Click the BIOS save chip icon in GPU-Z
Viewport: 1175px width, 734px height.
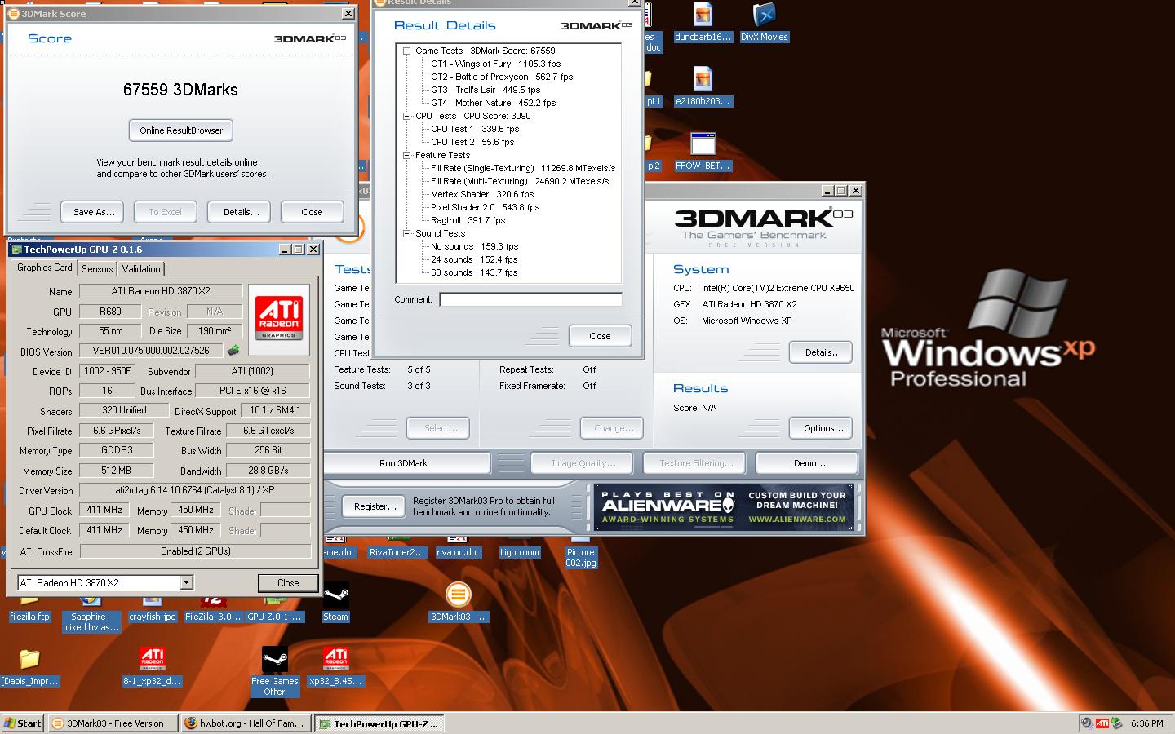point(233,351)
